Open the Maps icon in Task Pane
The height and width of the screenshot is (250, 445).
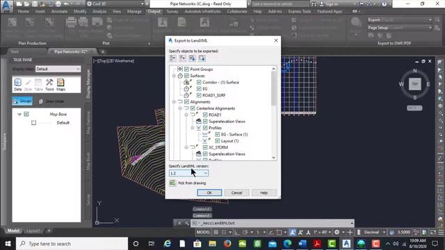[x=60, y=85]
